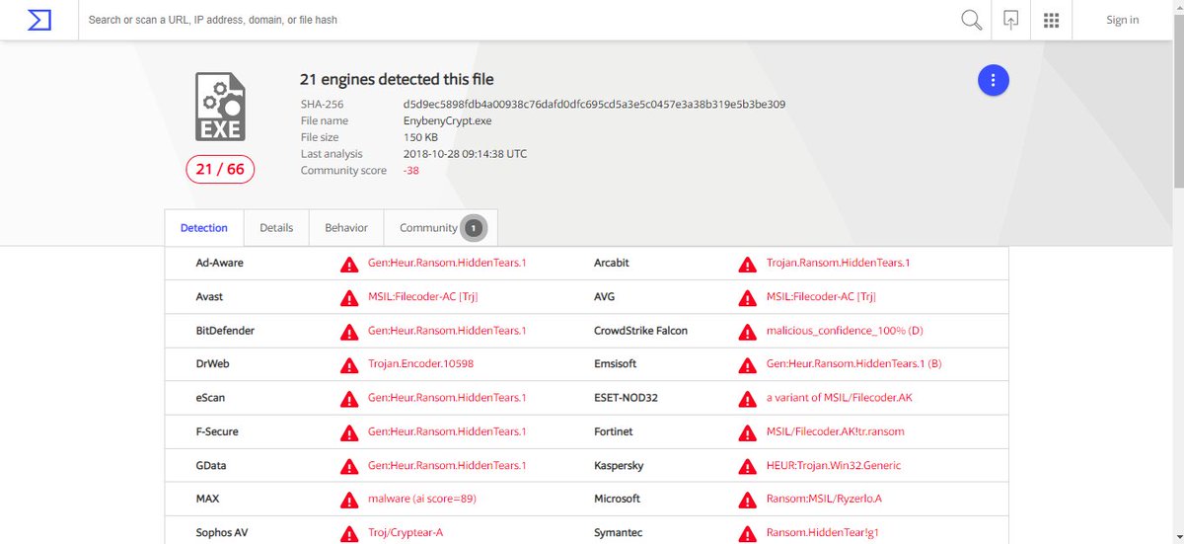1184x544 pixels.
Task: Click the ESET-NOD32 engine name
Action: [x=626, y=397]
